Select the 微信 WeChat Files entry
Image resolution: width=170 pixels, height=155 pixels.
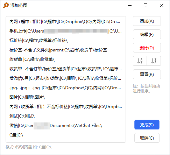[x=66, y=126]
